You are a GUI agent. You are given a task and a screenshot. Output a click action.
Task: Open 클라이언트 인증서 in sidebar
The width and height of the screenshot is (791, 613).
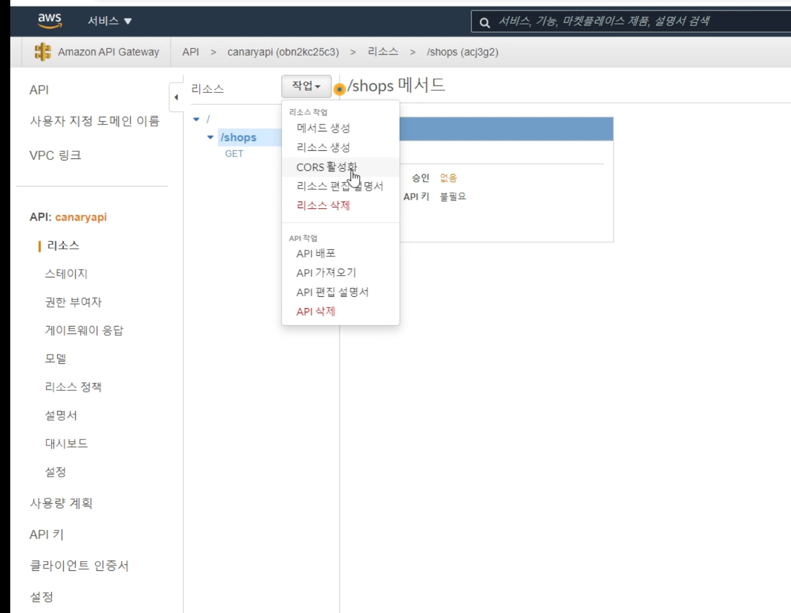(x=79, y=565)
